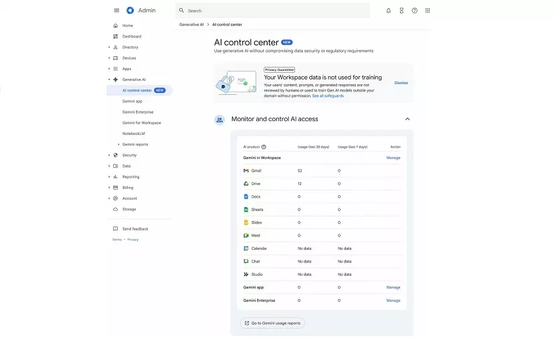Click the Sheets icon in table
The image size is (554, 338).
tap(246, 210)
